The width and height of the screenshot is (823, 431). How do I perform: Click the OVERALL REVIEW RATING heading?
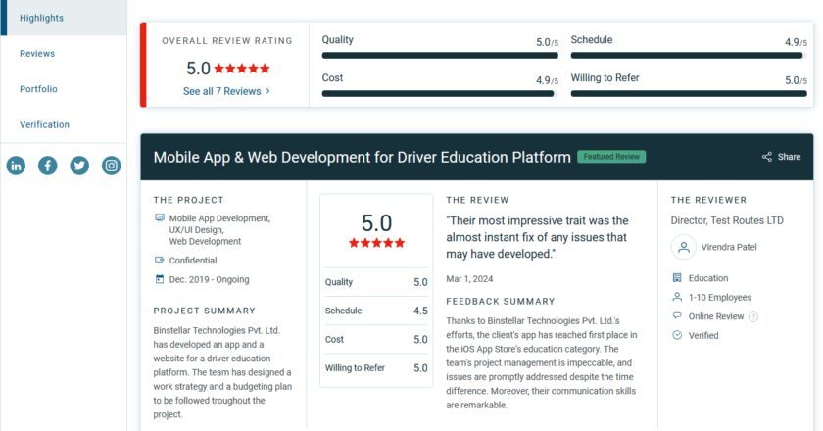(226, 41)
